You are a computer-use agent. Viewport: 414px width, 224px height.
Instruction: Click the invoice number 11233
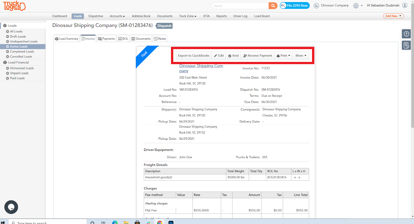pos(265,68)
